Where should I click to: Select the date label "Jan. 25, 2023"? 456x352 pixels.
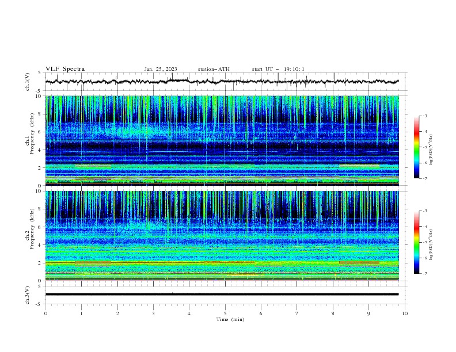[161, 69]
